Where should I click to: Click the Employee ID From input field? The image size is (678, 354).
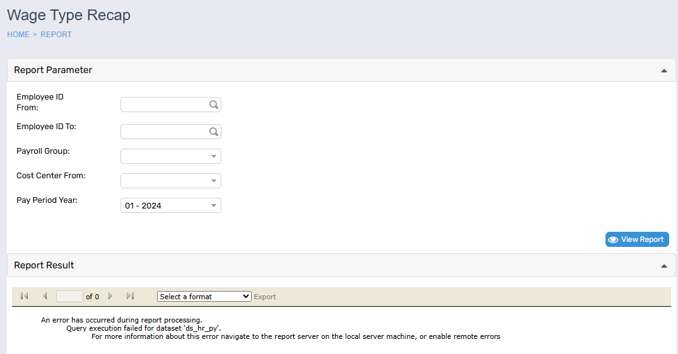tap(164, 105)
